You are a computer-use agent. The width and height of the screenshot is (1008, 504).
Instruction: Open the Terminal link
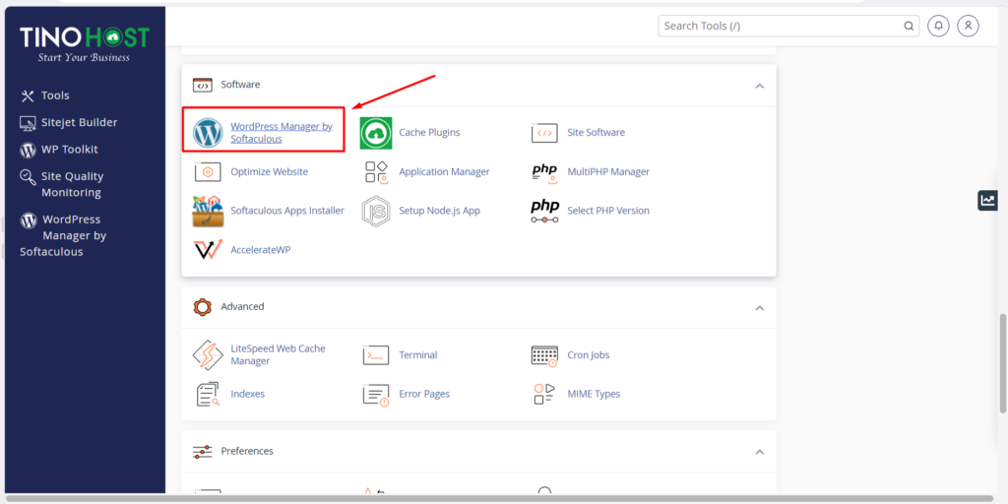click(x=417, y=354)
